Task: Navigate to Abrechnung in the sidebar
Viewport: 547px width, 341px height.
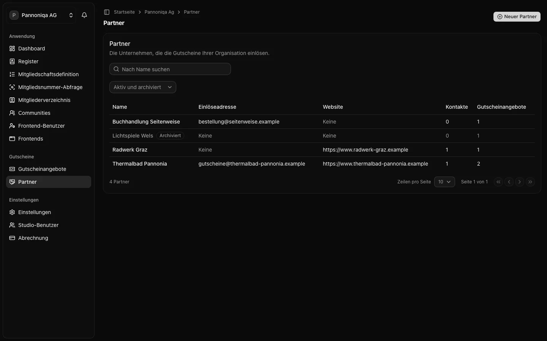Action: point(49,238)
